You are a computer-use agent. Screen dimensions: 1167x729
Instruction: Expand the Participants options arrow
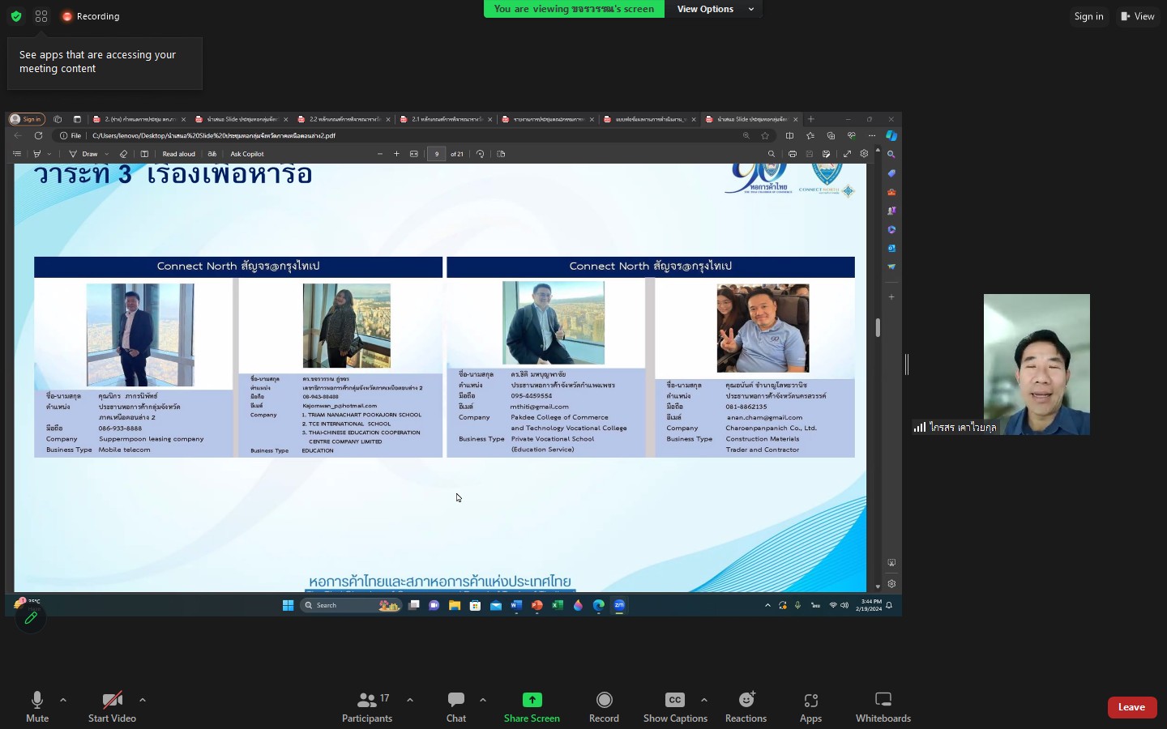tap(410, 700)
